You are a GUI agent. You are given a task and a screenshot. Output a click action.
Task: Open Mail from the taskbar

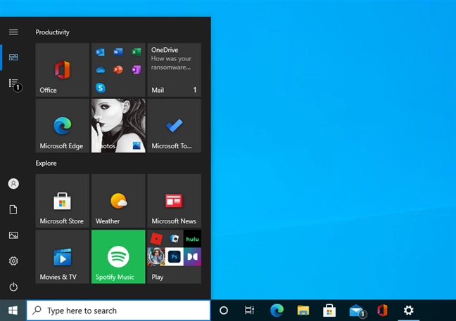[x=357, y=311]
